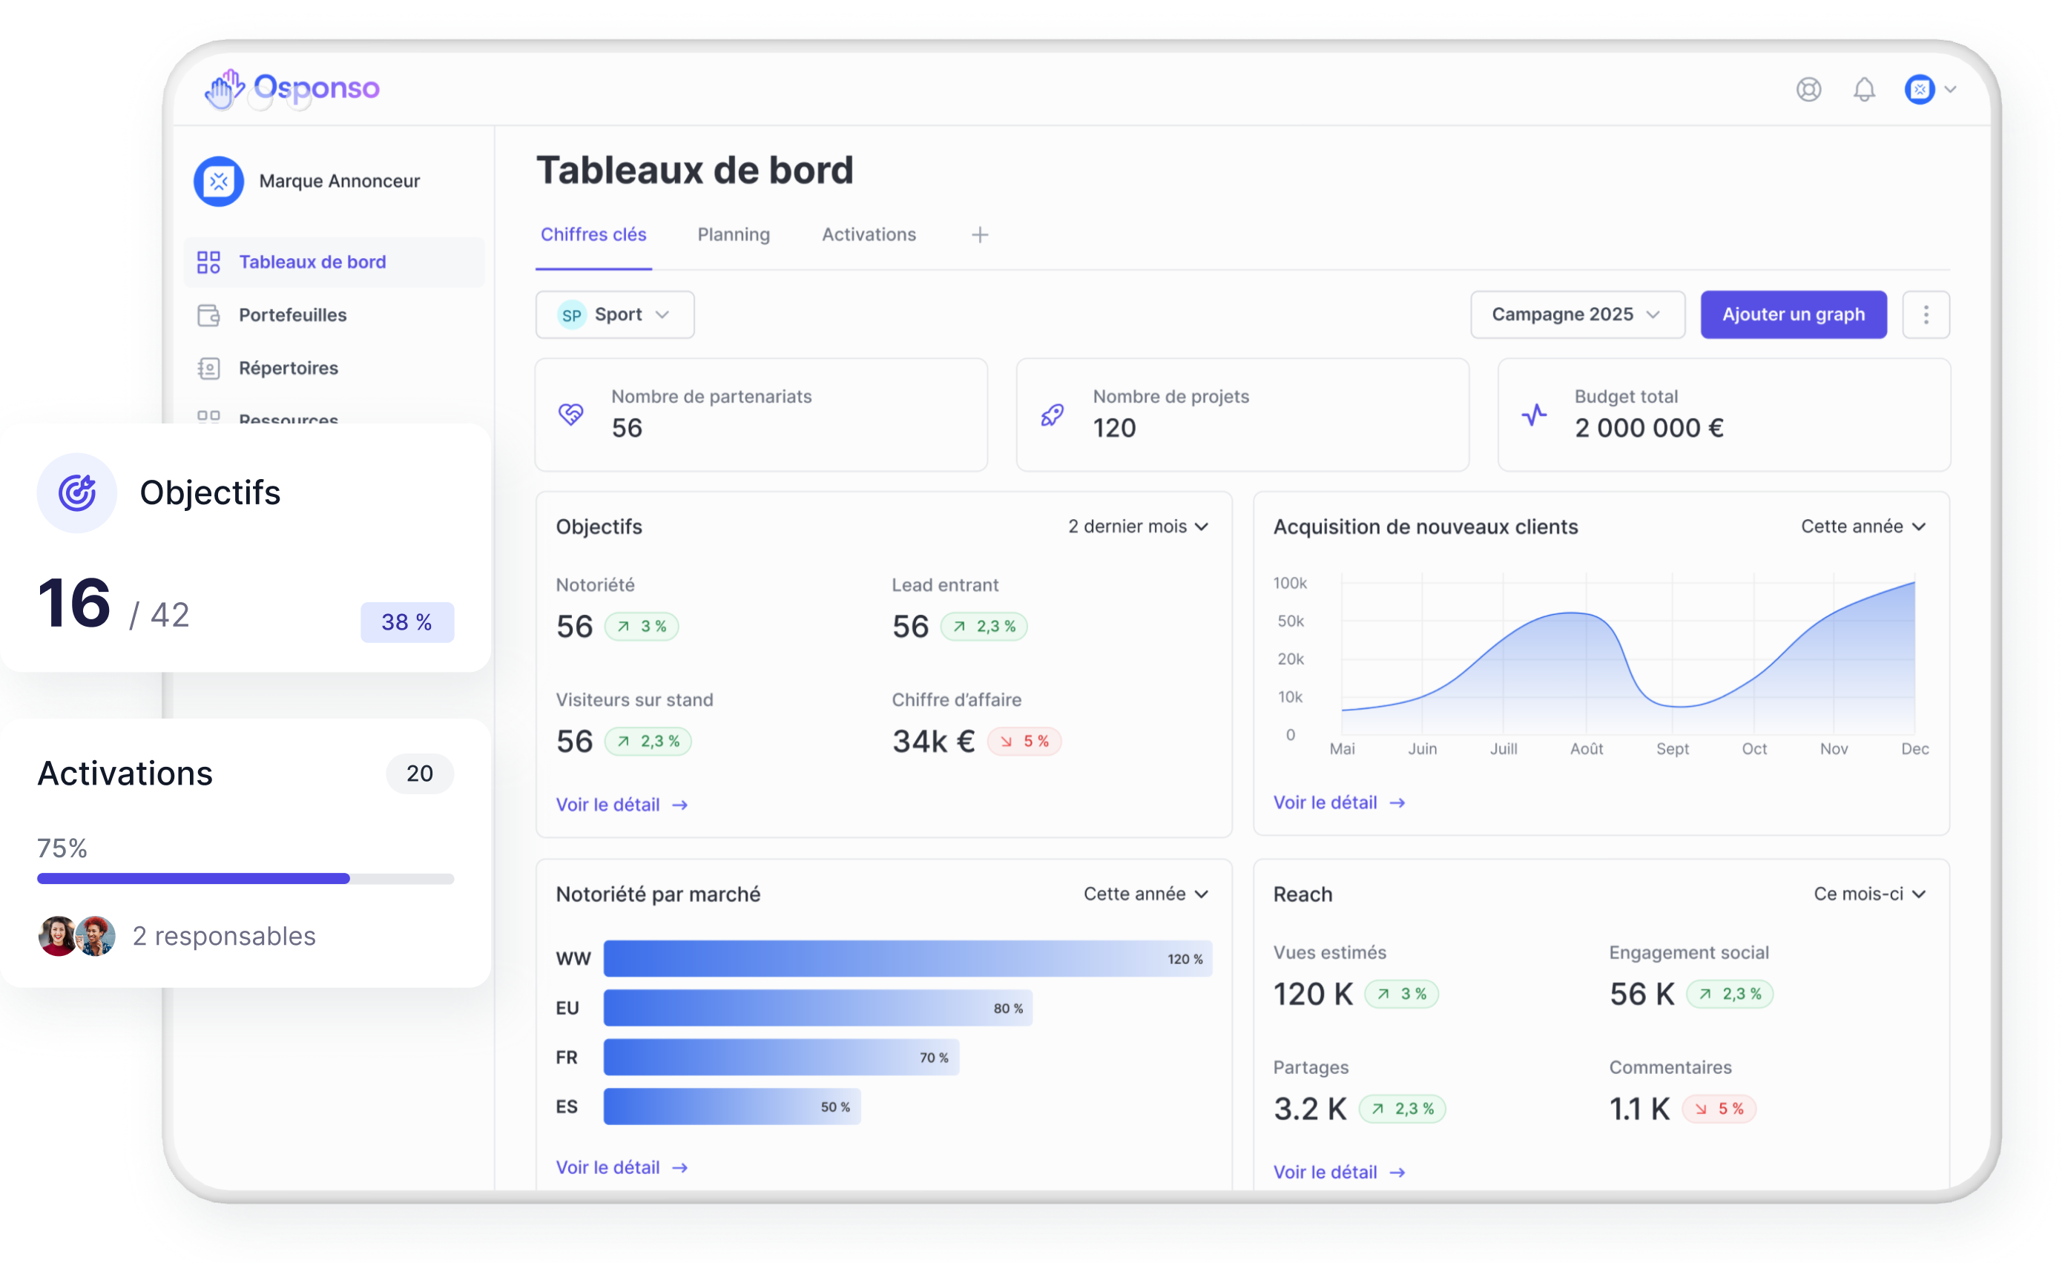
Task: Open the notifications bell
Action: point(1864,89)
